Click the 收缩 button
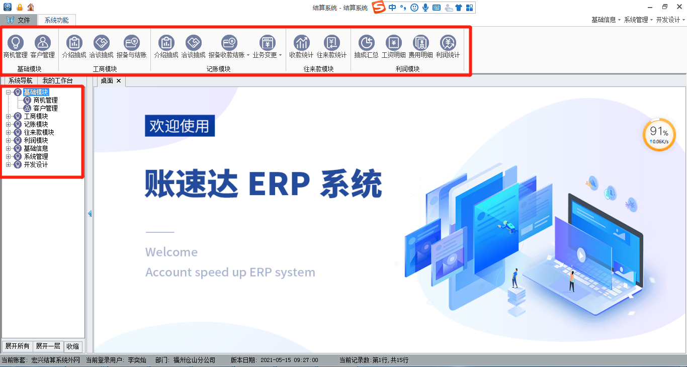 click(73, 346)
